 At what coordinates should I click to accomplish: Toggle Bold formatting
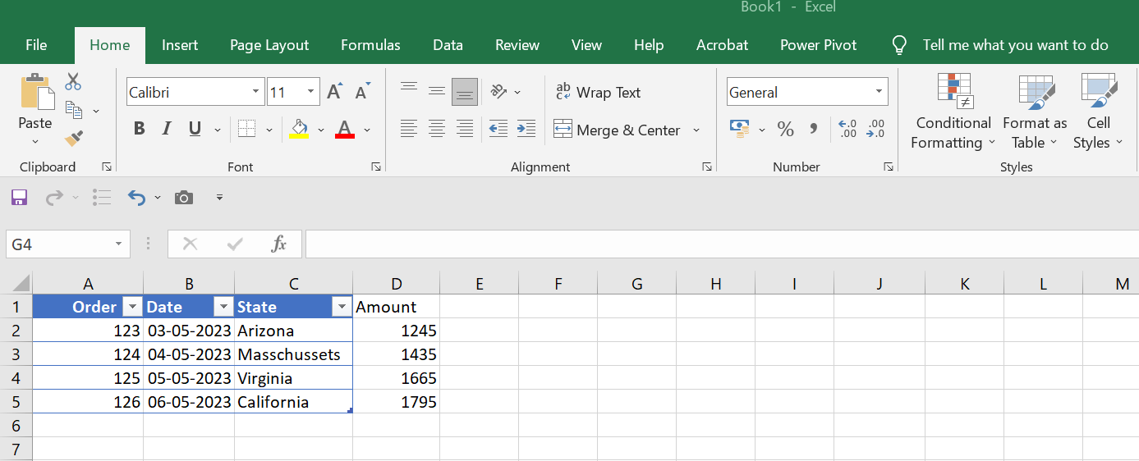tap(140, 129)
